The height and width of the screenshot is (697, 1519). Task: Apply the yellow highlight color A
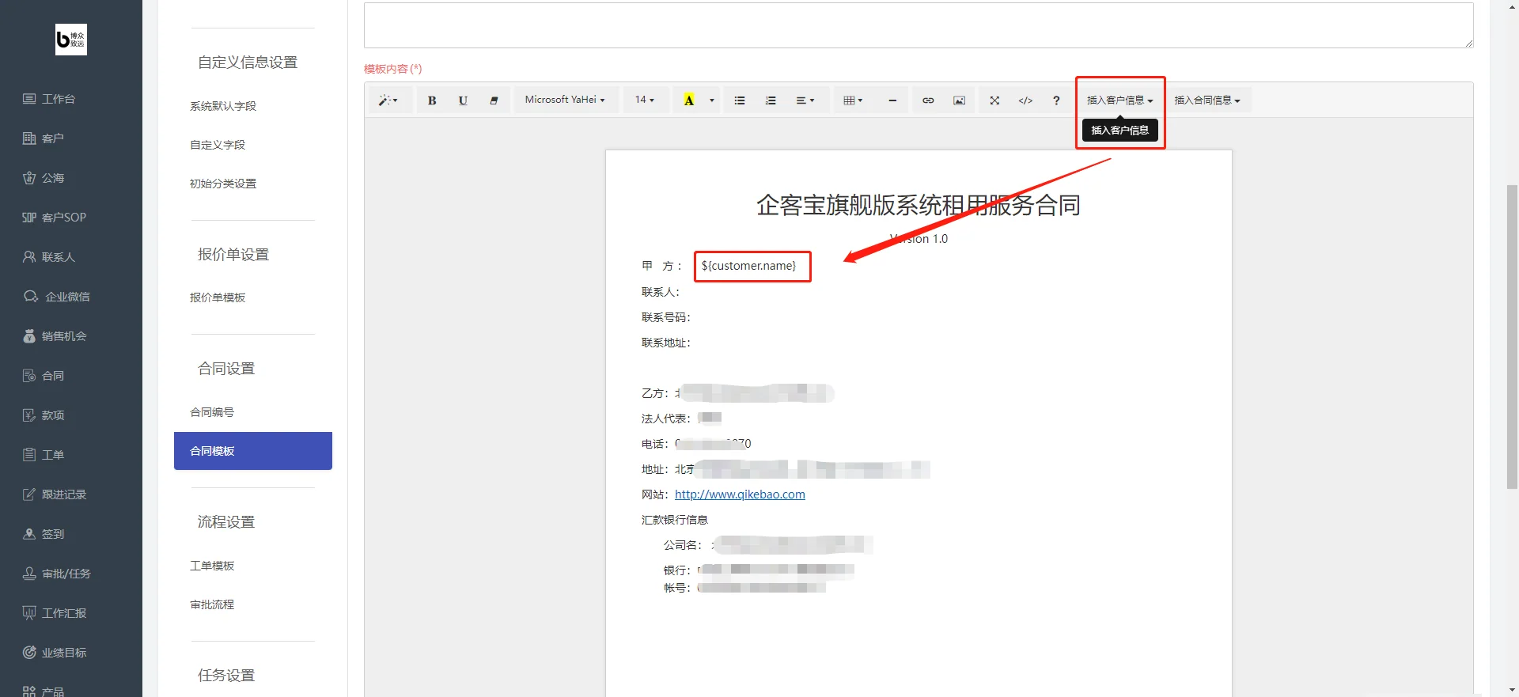[x=689, y=100]
